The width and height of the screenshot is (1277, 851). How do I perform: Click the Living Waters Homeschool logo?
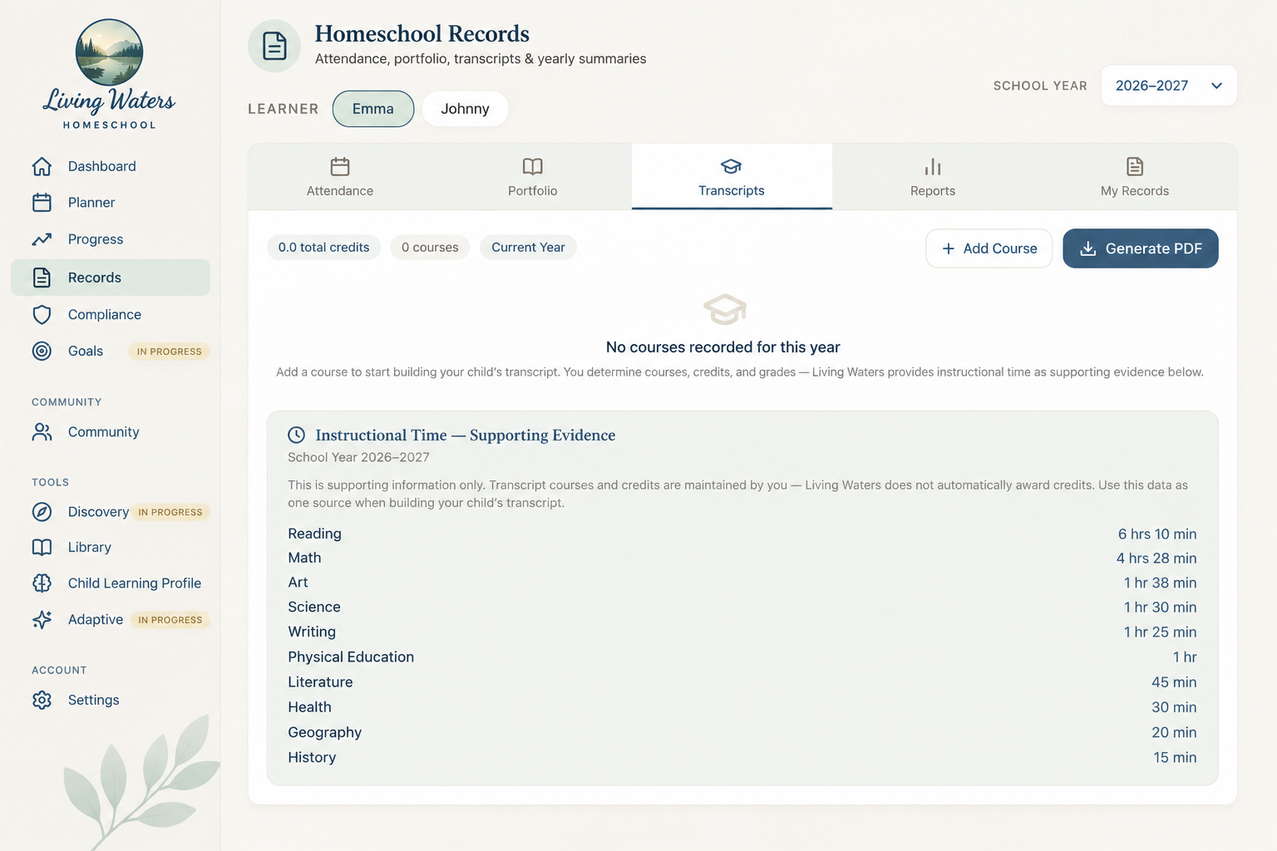pyautogui.click(x=109, y=75)
